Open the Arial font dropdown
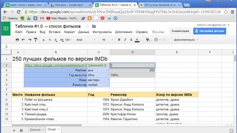 (x=86, y=40)
